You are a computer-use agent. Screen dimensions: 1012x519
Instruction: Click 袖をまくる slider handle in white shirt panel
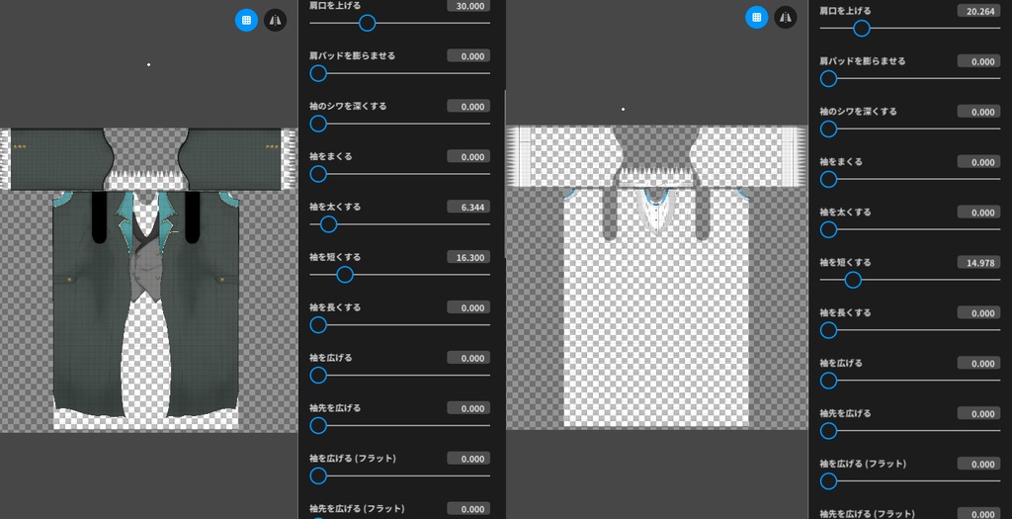click(829, 180)
